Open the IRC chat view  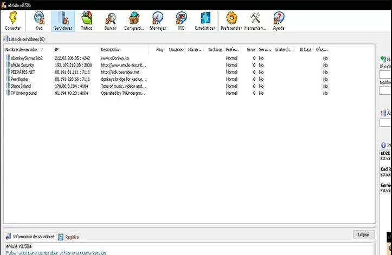(x=181, y=21)
